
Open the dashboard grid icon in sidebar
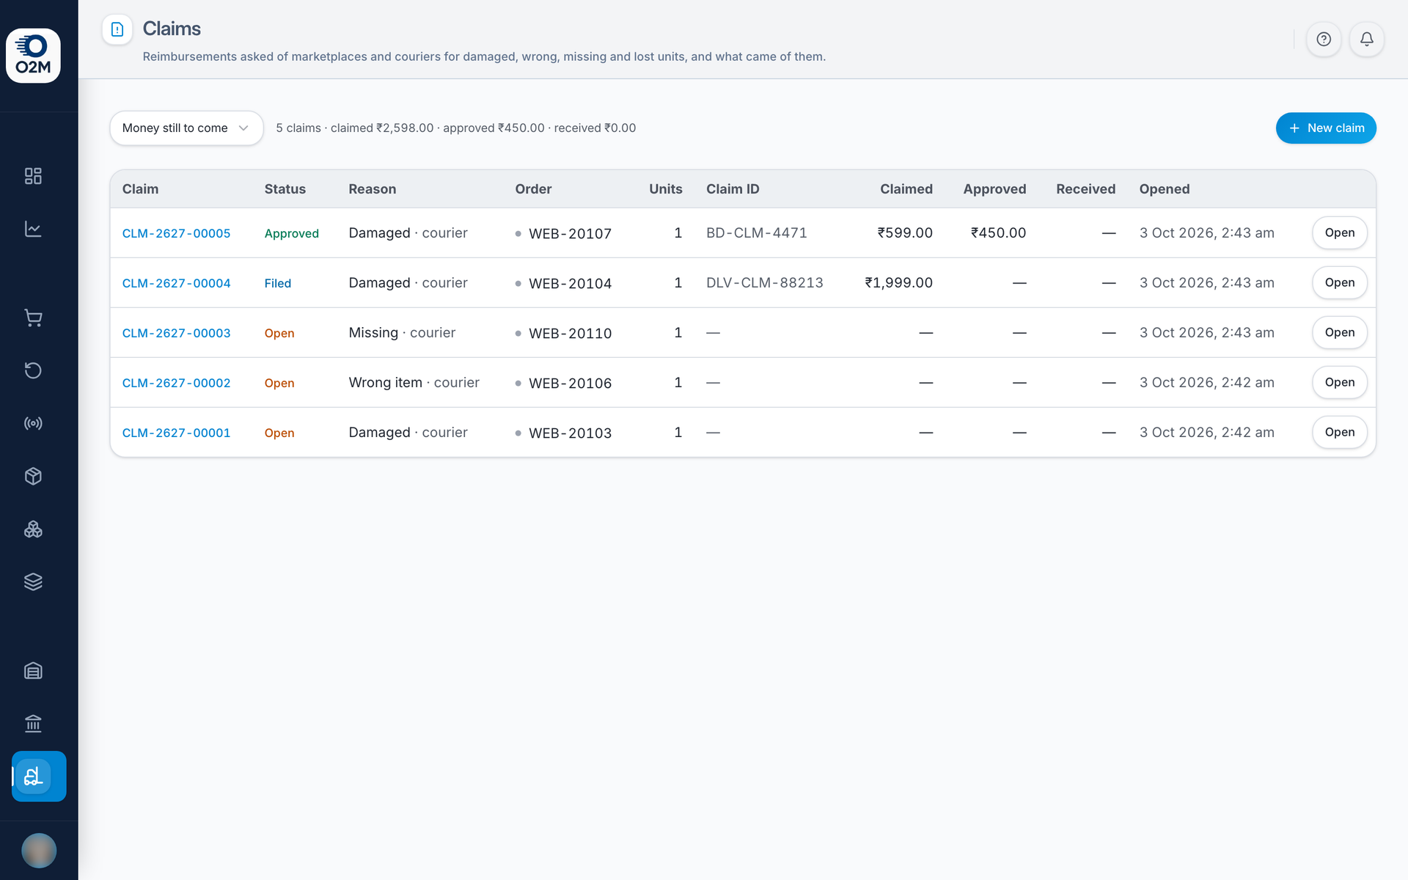(33, 176)
